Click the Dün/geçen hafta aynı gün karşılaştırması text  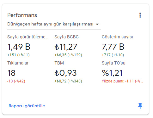tap(50, 24)
